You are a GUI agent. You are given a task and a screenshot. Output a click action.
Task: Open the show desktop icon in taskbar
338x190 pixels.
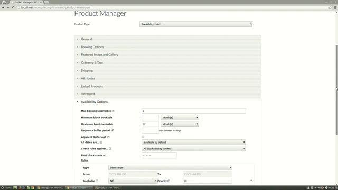(x=15, y=188)
